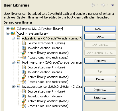Select the toplink-grid.jar entry
This screenshot has height=111, width=118.
(52, 62)
